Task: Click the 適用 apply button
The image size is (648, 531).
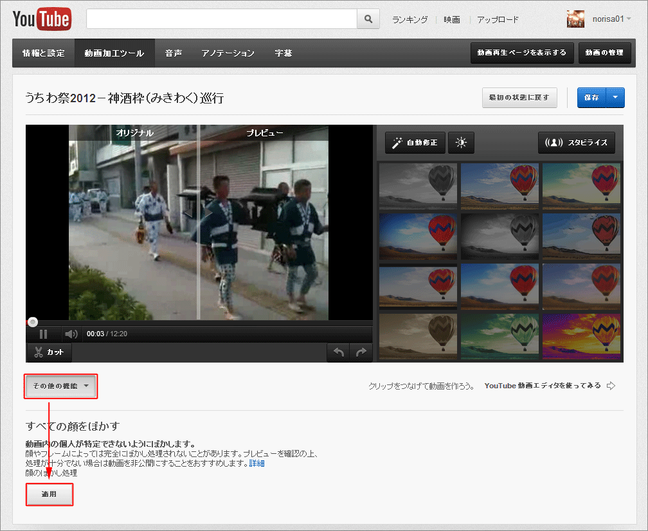Action: tap(49, 494)
